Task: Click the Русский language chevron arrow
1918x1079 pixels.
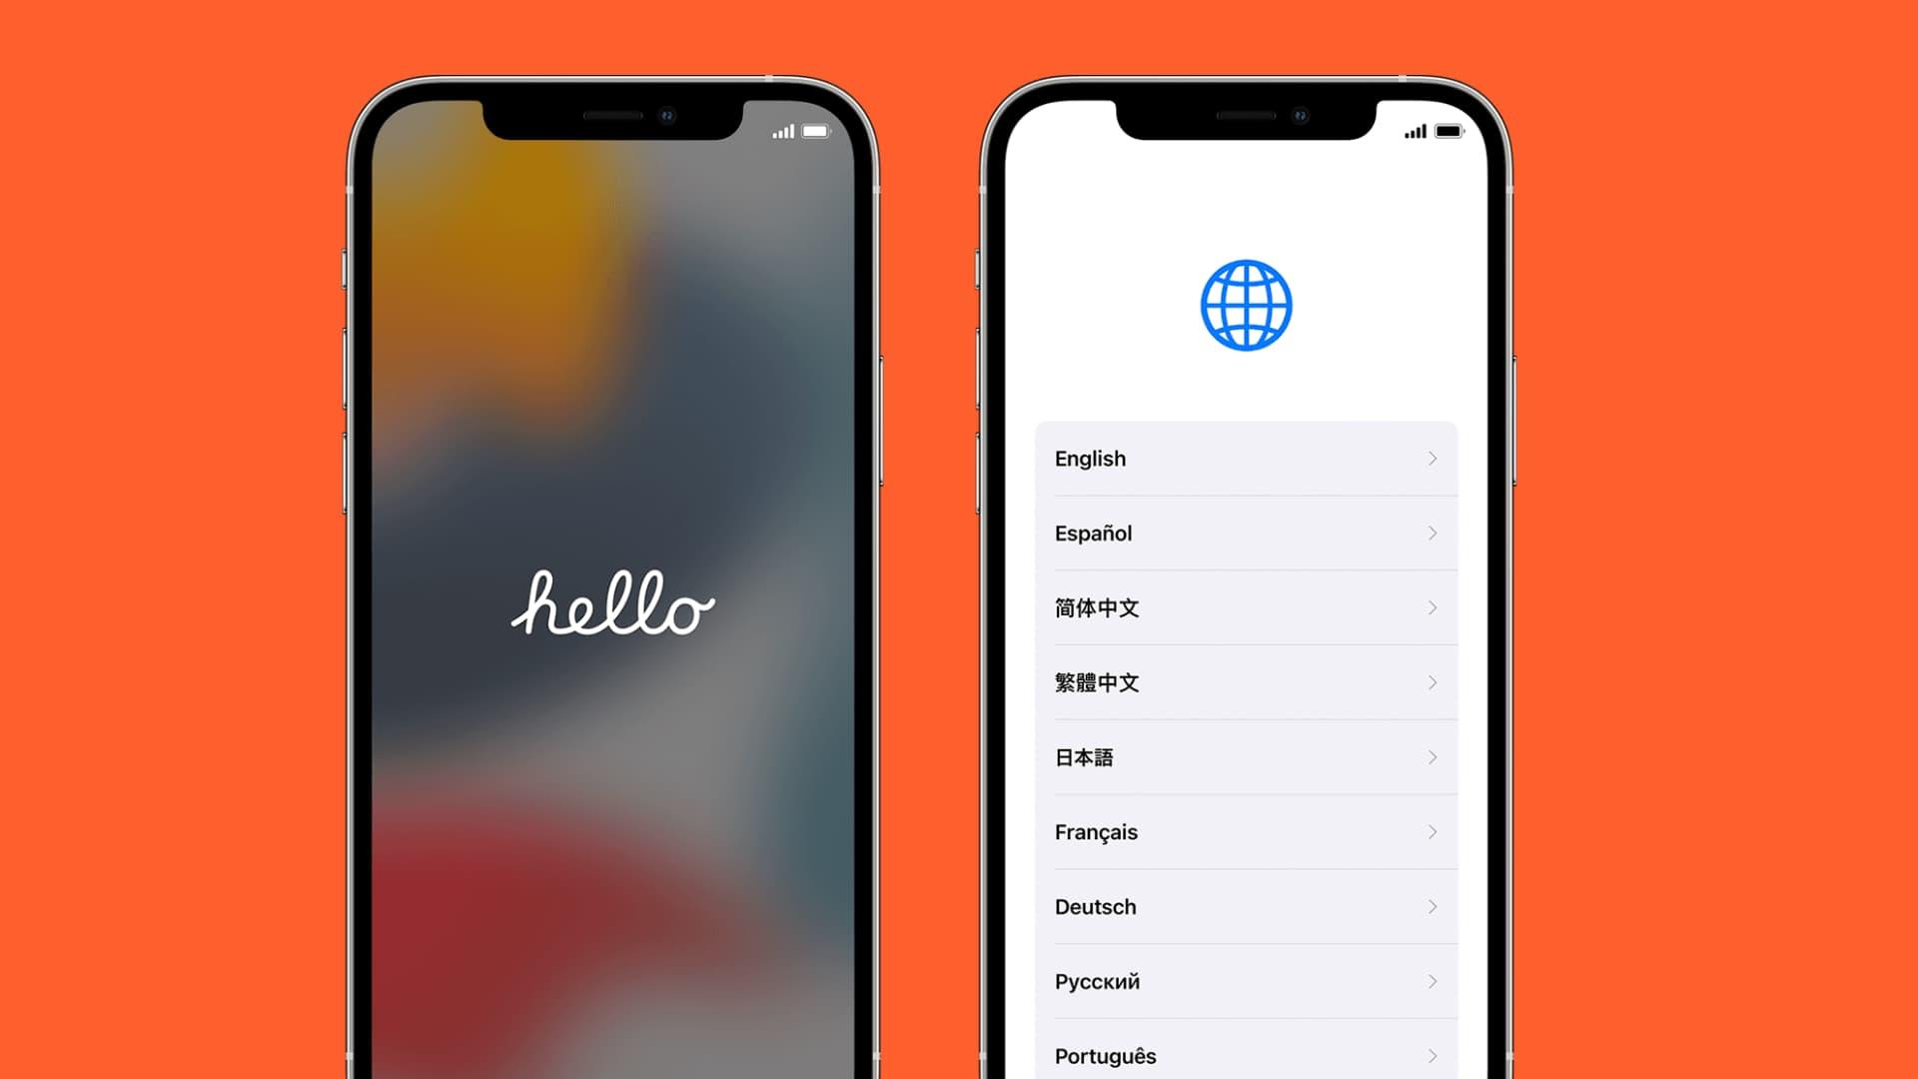Action: click(1431, 980)
